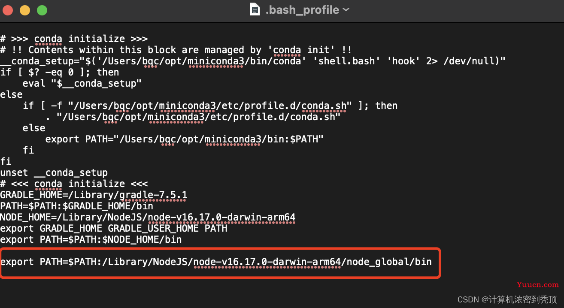Click the line starting '. "/Users/bqc/opt/miniconda3/etc/profile.d/conda.sh"'

click(x=193, y=117)
